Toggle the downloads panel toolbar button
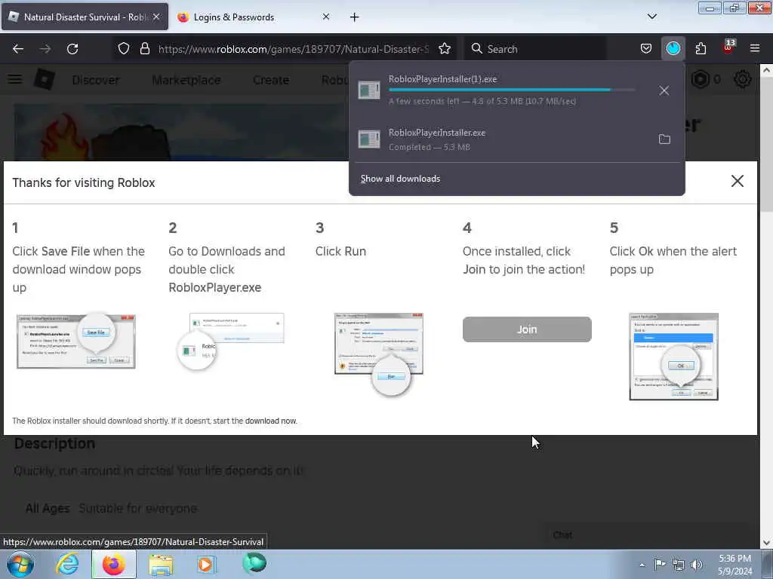Image resolution: width=773 pixels, height=579 pixels. (x=673, y=49)
